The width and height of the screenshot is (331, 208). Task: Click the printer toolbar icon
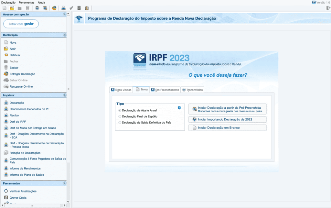coord(63,8)
